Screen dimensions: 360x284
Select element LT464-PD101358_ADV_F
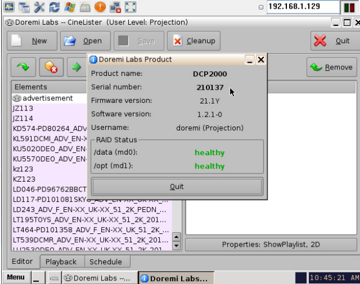(92, 230)
